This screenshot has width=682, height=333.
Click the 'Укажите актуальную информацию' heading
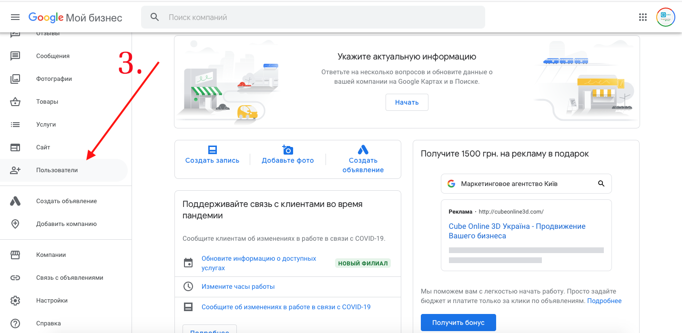tap(407, 57)
